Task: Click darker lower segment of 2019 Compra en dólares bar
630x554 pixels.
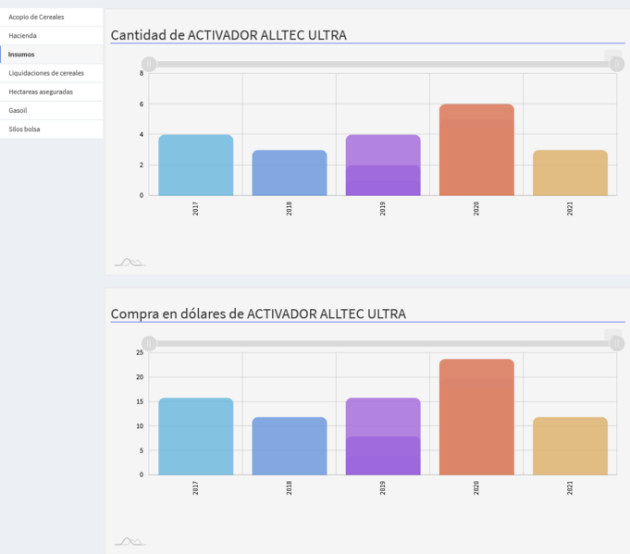Action: tap(383, 456)
